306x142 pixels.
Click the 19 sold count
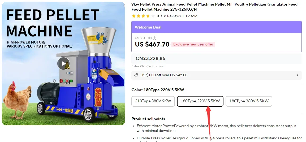point(191,16)
